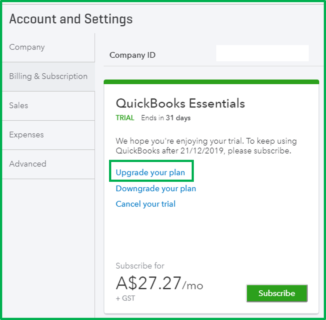This screenshot has width=326, height=320.
Task: Hit the green Subscribe button
Action: pos(277,293)
